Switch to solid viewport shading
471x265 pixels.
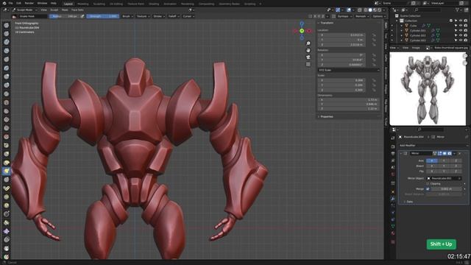pyautogui.click(x=370, y=10)
